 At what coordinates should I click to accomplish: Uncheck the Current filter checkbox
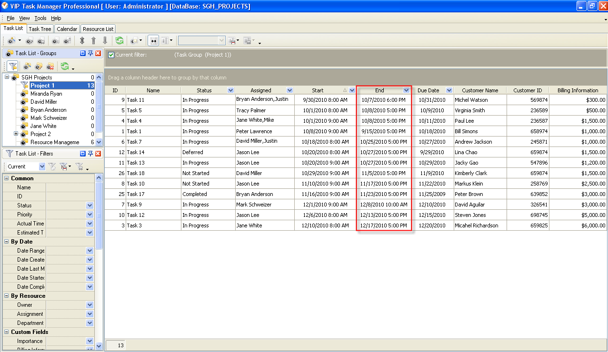point(111,55)
